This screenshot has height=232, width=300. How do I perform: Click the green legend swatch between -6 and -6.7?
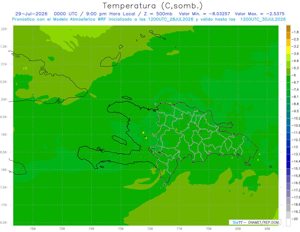(288, 79)
